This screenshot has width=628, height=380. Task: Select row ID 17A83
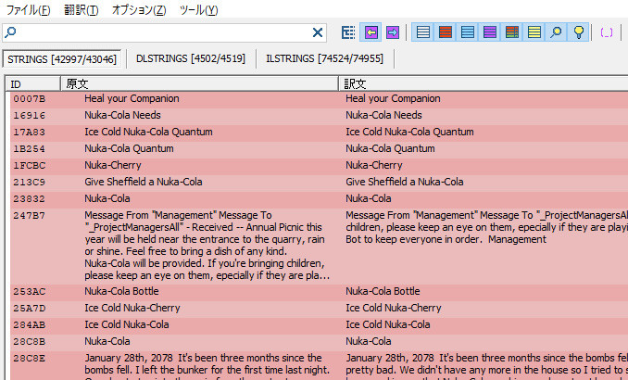[x=30, y=133]
